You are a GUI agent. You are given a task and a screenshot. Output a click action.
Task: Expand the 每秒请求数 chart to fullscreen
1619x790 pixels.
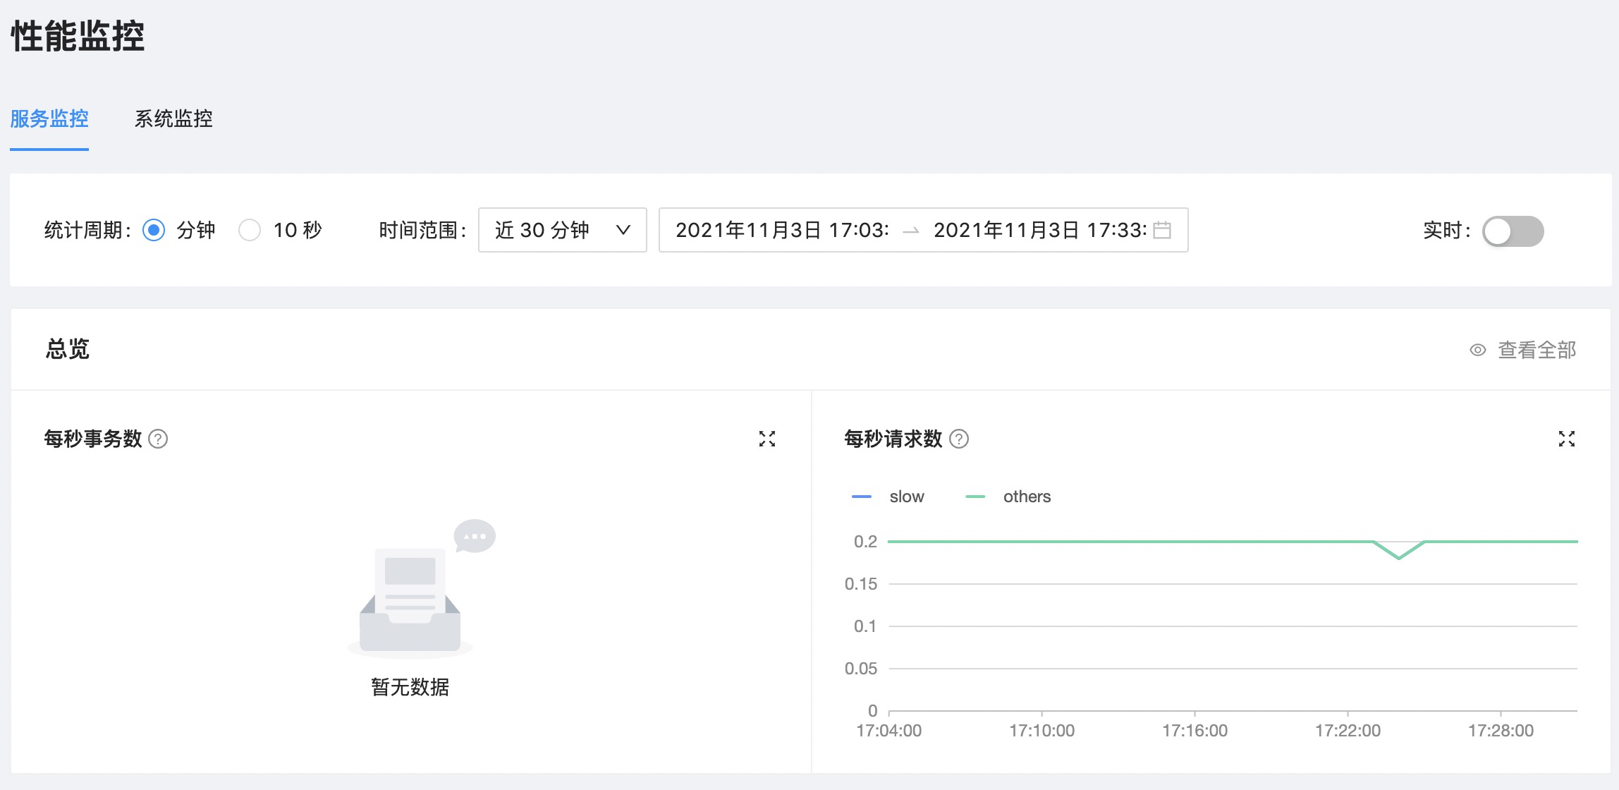pyautogui.click(x=1566, y=439)
